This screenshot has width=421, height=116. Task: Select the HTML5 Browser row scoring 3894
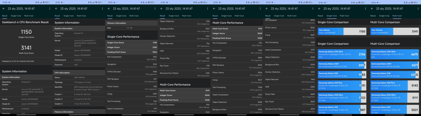pos(237,59)
